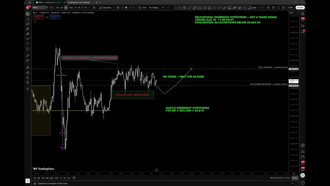
Task: Open the Fibonacci tools in left toolbar
Action: 28,24
